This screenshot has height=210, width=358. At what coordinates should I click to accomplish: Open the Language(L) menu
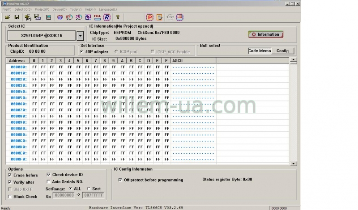pyautogui.click(x=108, y=9)
